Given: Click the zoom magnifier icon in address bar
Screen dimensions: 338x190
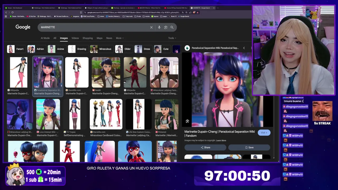Looking at the screenshot, I should point(186,12).
